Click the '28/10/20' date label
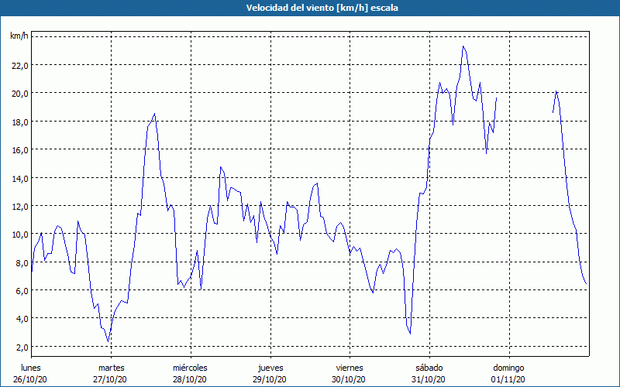 pyautogui.click(x=190, y=379)
